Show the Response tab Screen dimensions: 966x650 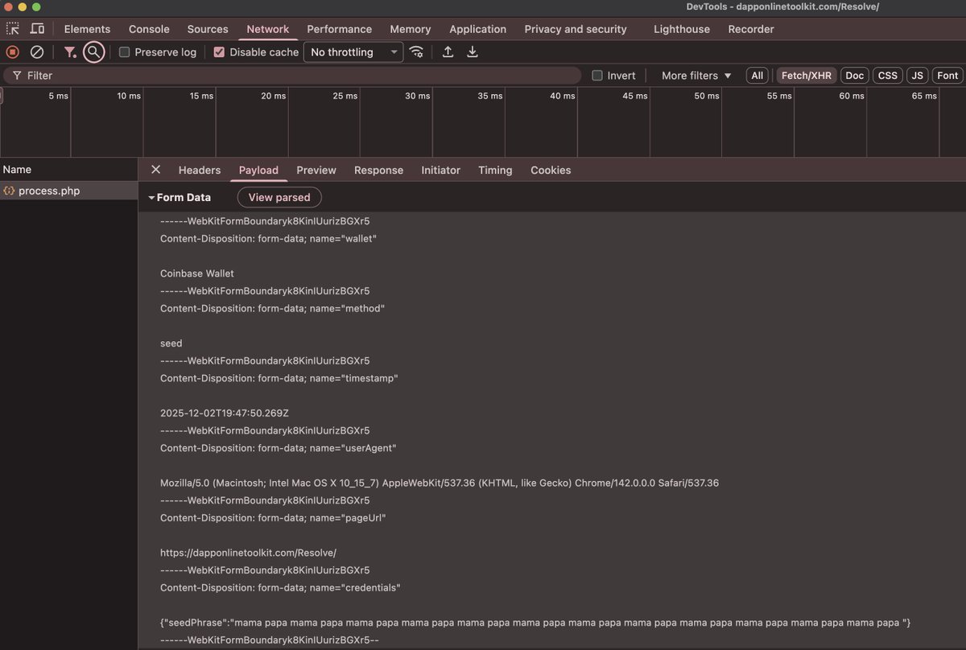pyautogui.click(x=378, y=170)
